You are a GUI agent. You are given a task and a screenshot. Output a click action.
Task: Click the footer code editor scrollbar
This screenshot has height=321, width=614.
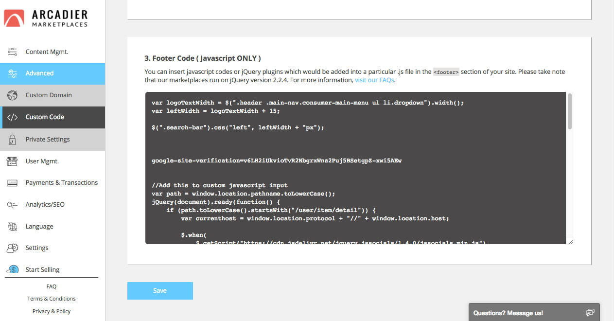(x=569, y=112)
